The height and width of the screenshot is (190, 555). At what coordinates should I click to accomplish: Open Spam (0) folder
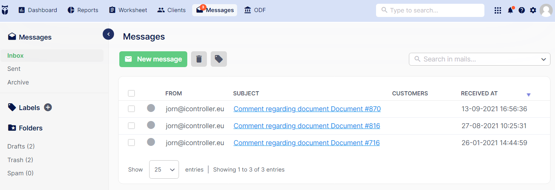21,173
